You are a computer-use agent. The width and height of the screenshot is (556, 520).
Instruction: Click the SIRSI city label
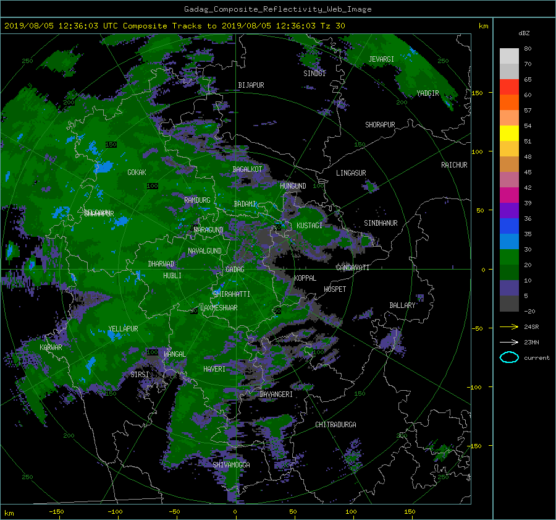pos(140,375)
